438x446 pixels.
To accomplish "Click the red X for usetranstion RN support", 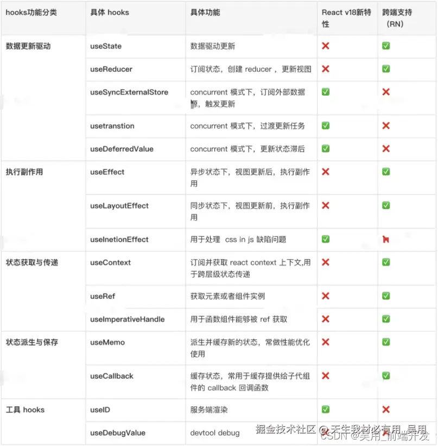I will point(386,126).
